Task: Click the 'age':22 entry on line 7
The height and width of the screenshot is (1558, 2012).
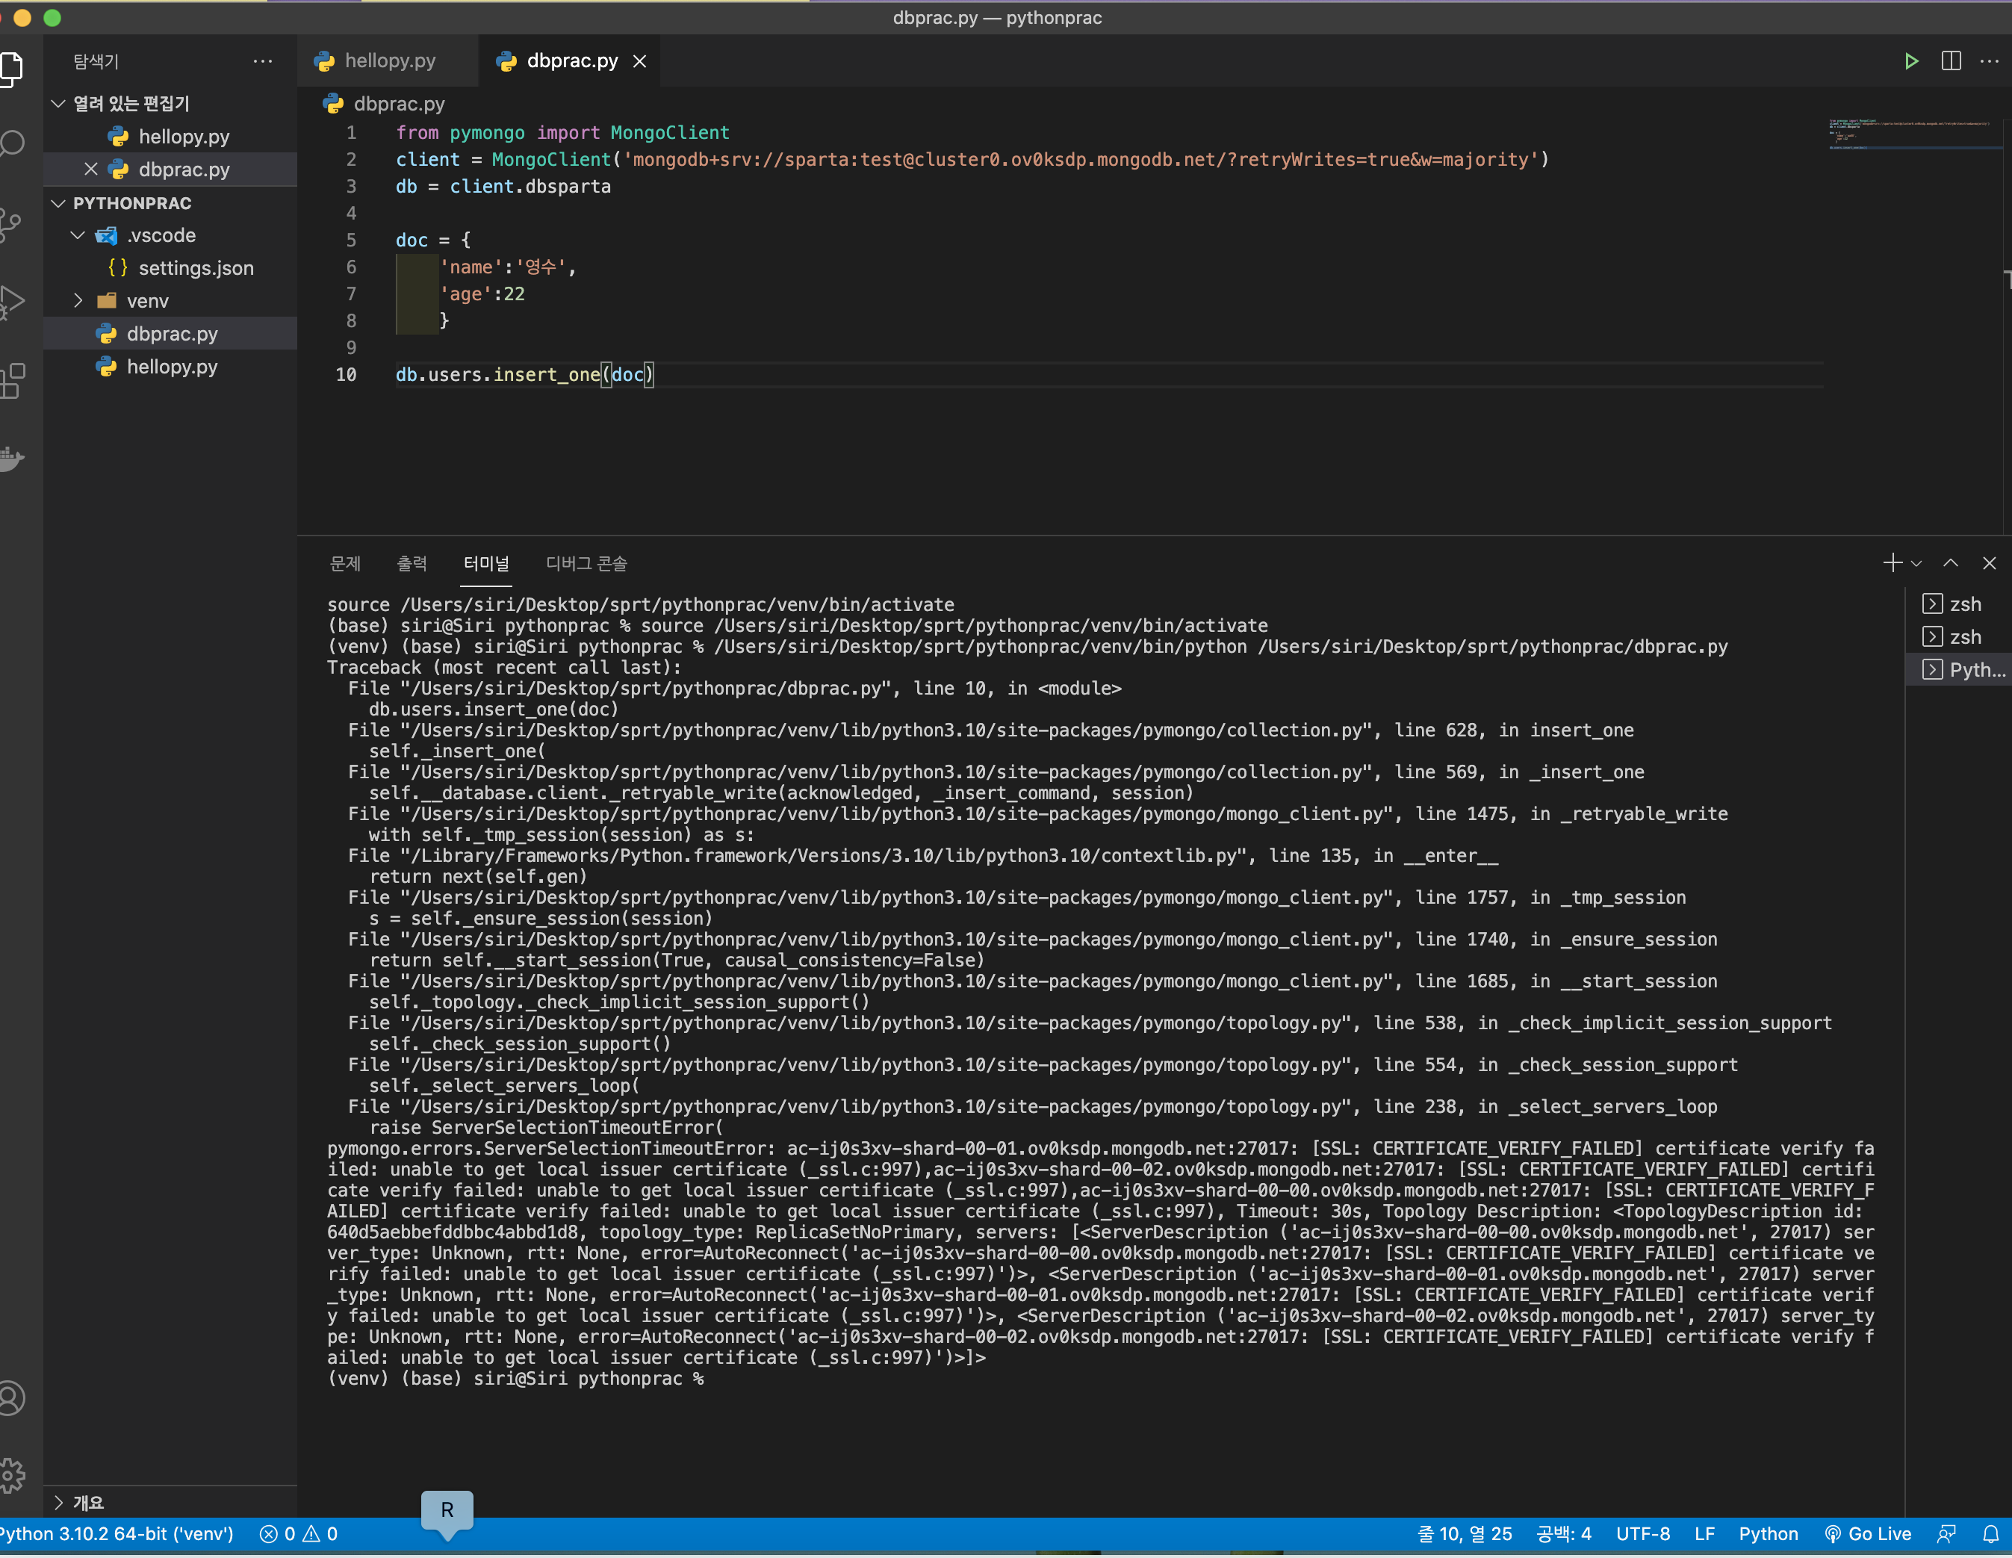Action: pos(482,295)
